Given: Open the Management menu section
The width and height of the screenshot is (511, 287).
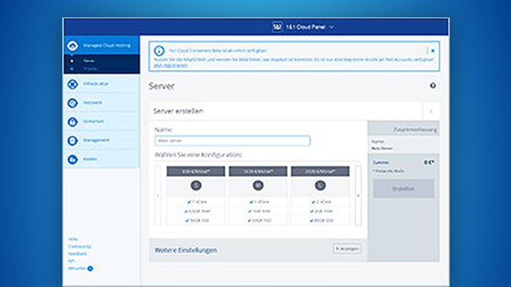Looking at the screenshot, I should tap(102, 140).
